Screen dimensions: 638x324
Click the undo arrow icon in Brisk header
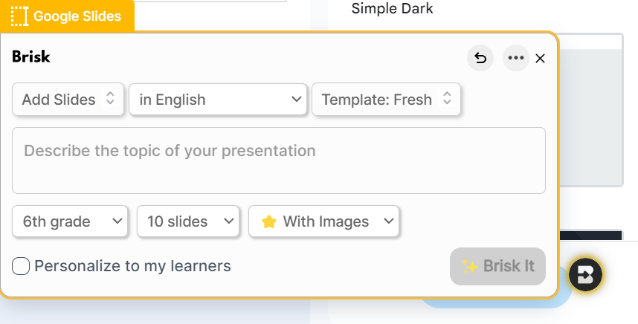480,58
